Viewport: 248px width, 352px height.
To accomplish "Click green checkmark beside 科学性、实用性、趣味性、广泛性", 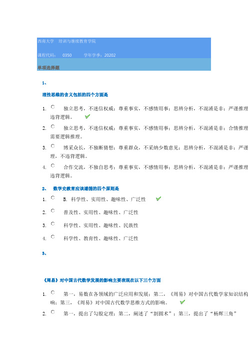I will click(158, 199).
